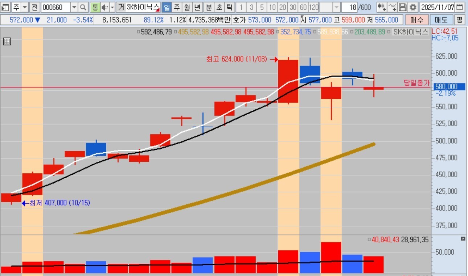Select the 초 second chart tab
Image resolution: width=468 pixels, height=276 pixels.
click(219, 7)
